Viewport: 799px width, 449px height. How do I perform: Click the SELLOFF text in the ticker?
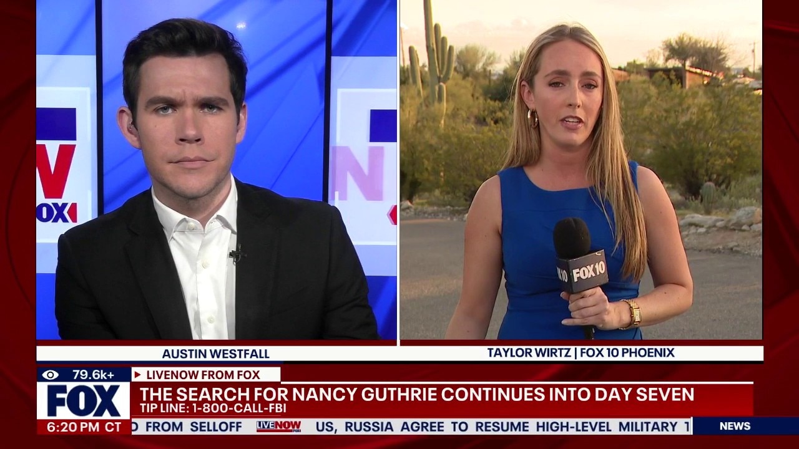coord(215,427)
